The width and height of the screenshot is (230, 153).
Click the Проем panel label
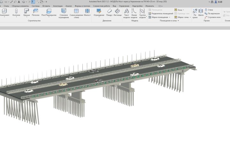click(x=207, y=21)
